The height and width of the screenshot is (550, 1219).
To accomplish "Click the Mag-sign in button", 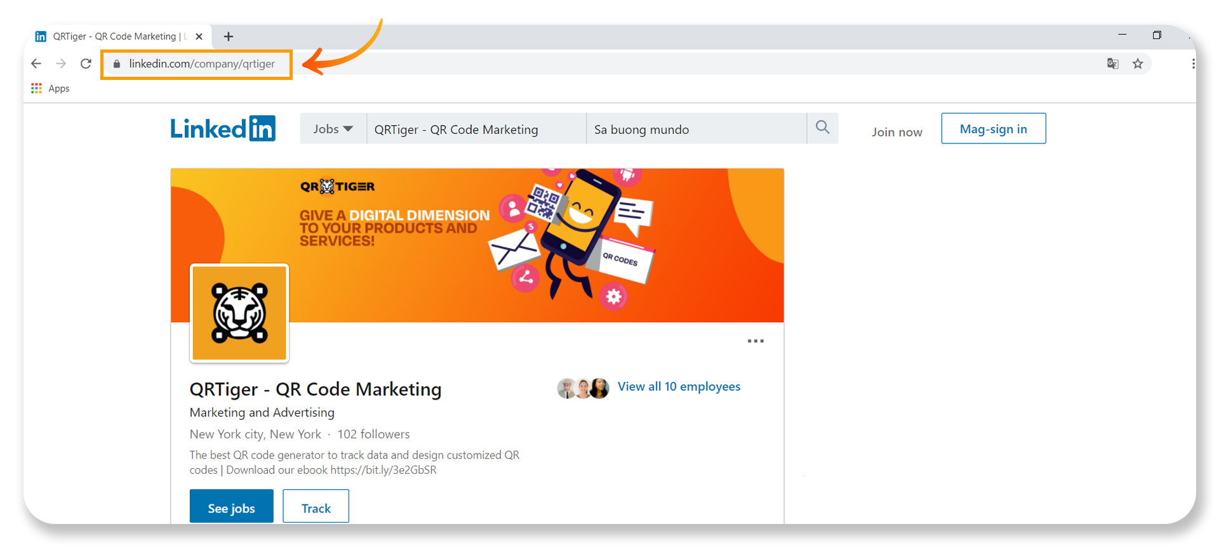I will click(993, 129).
